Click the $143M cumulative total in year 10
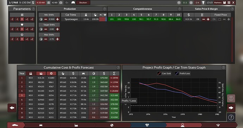This screenshot has width=243, height=128. tap(114, 117)
